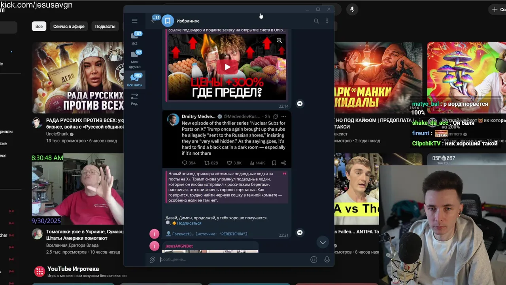Open the YouTube Игротека section icon

click(x=40, y=271)
